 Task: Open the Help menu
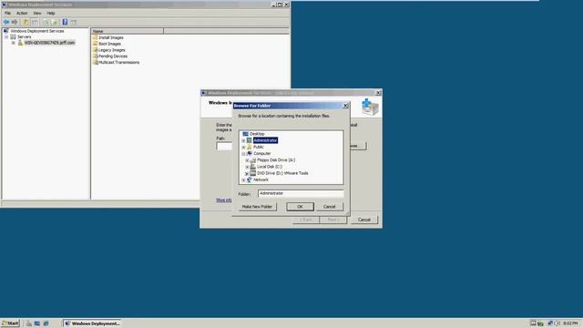pyautogui.click(x=51, y=13)
